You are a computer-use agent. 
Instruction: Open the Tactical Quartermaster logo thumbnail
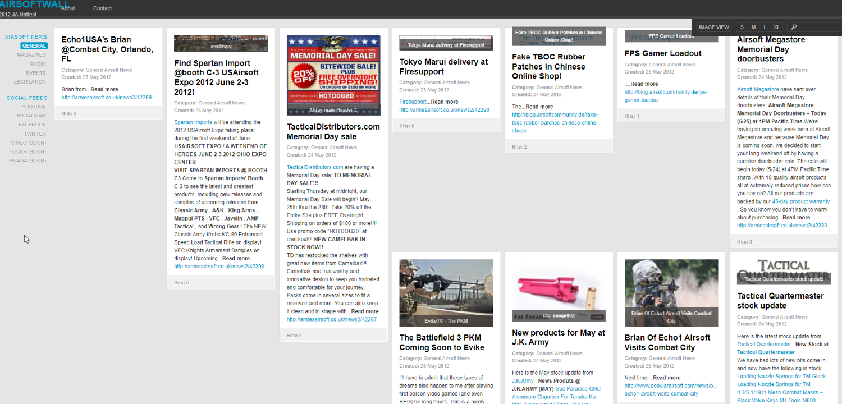(x=784, y=272)
